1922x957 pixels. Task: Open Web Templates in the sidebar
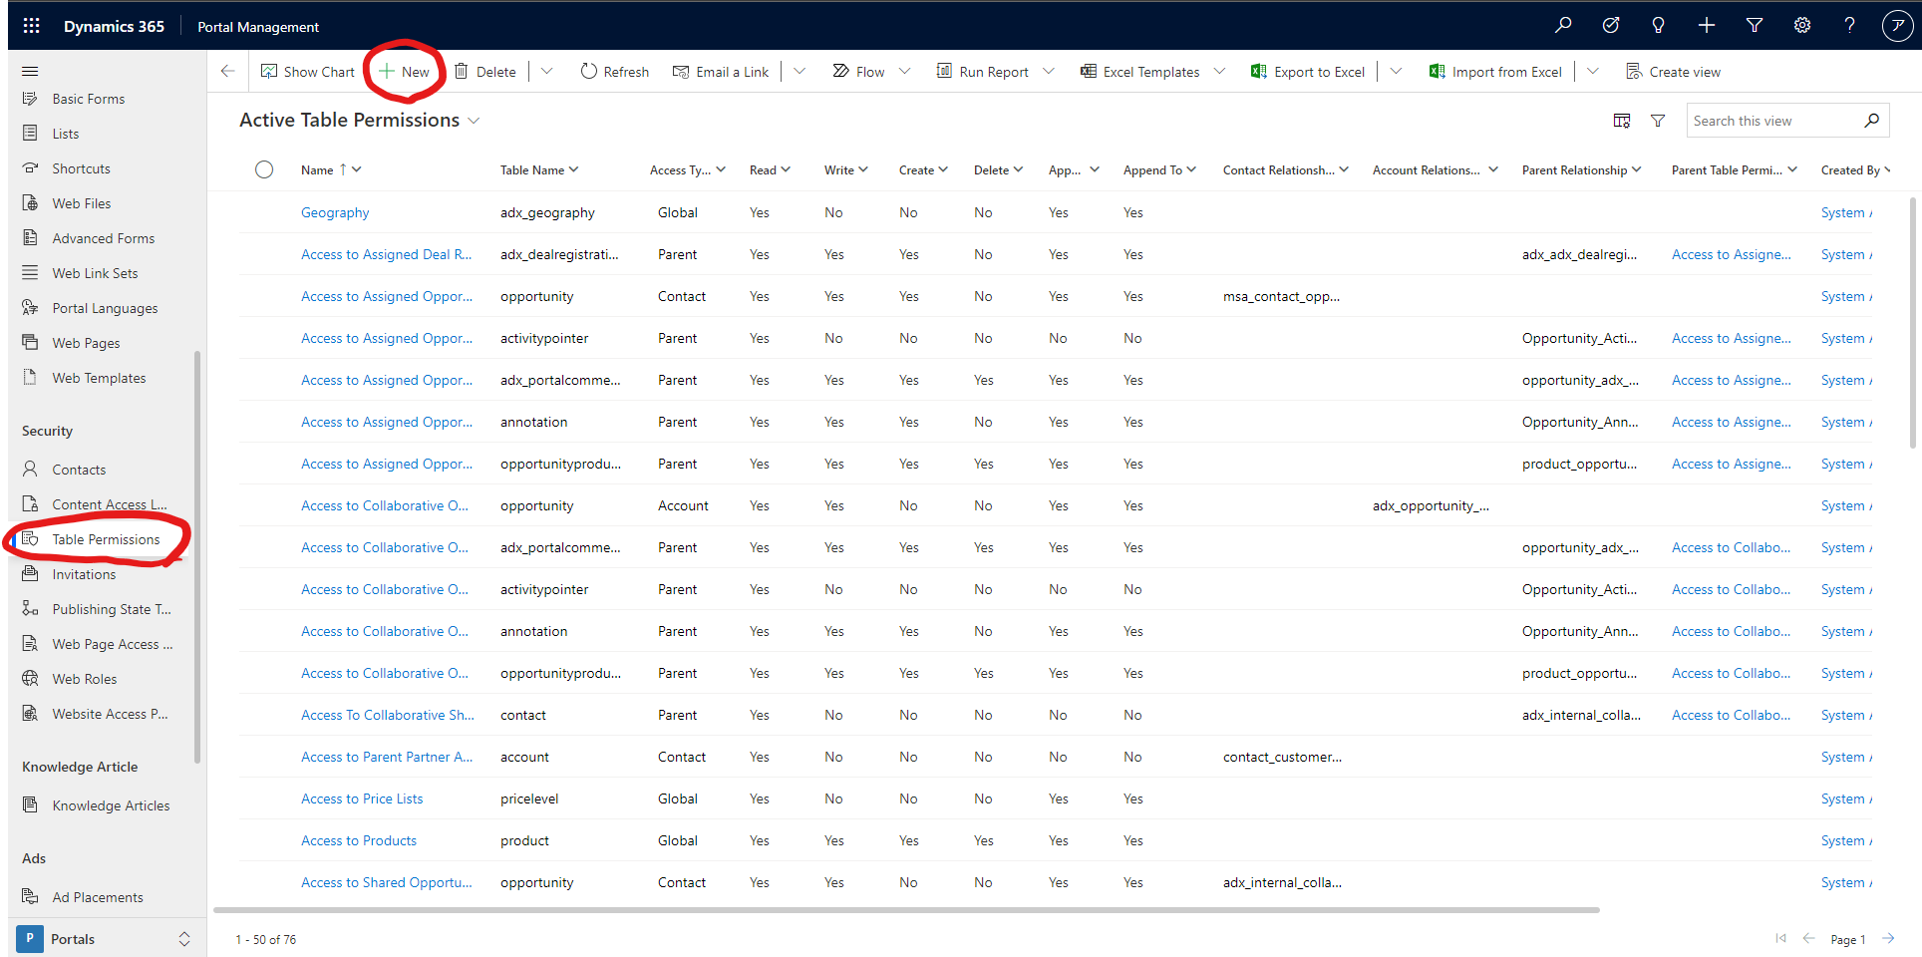[99, 378]
